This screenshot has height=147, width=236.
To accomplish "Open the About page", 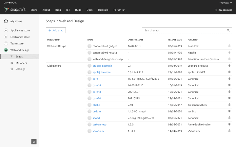I will point(46,10).
